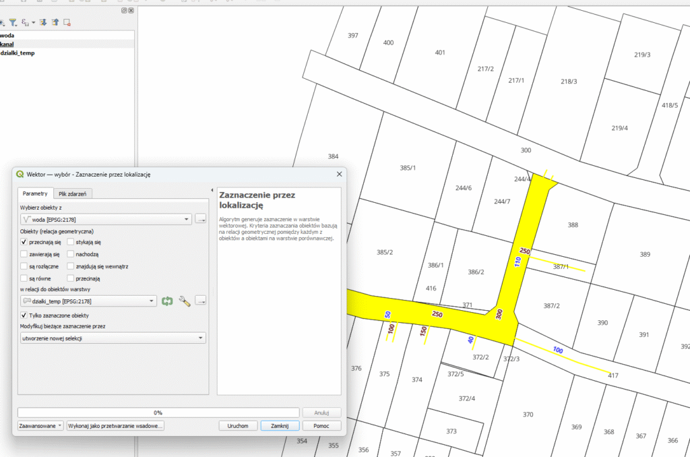
Task: Select the 'Parametry' tab
Action: (35, 193)
